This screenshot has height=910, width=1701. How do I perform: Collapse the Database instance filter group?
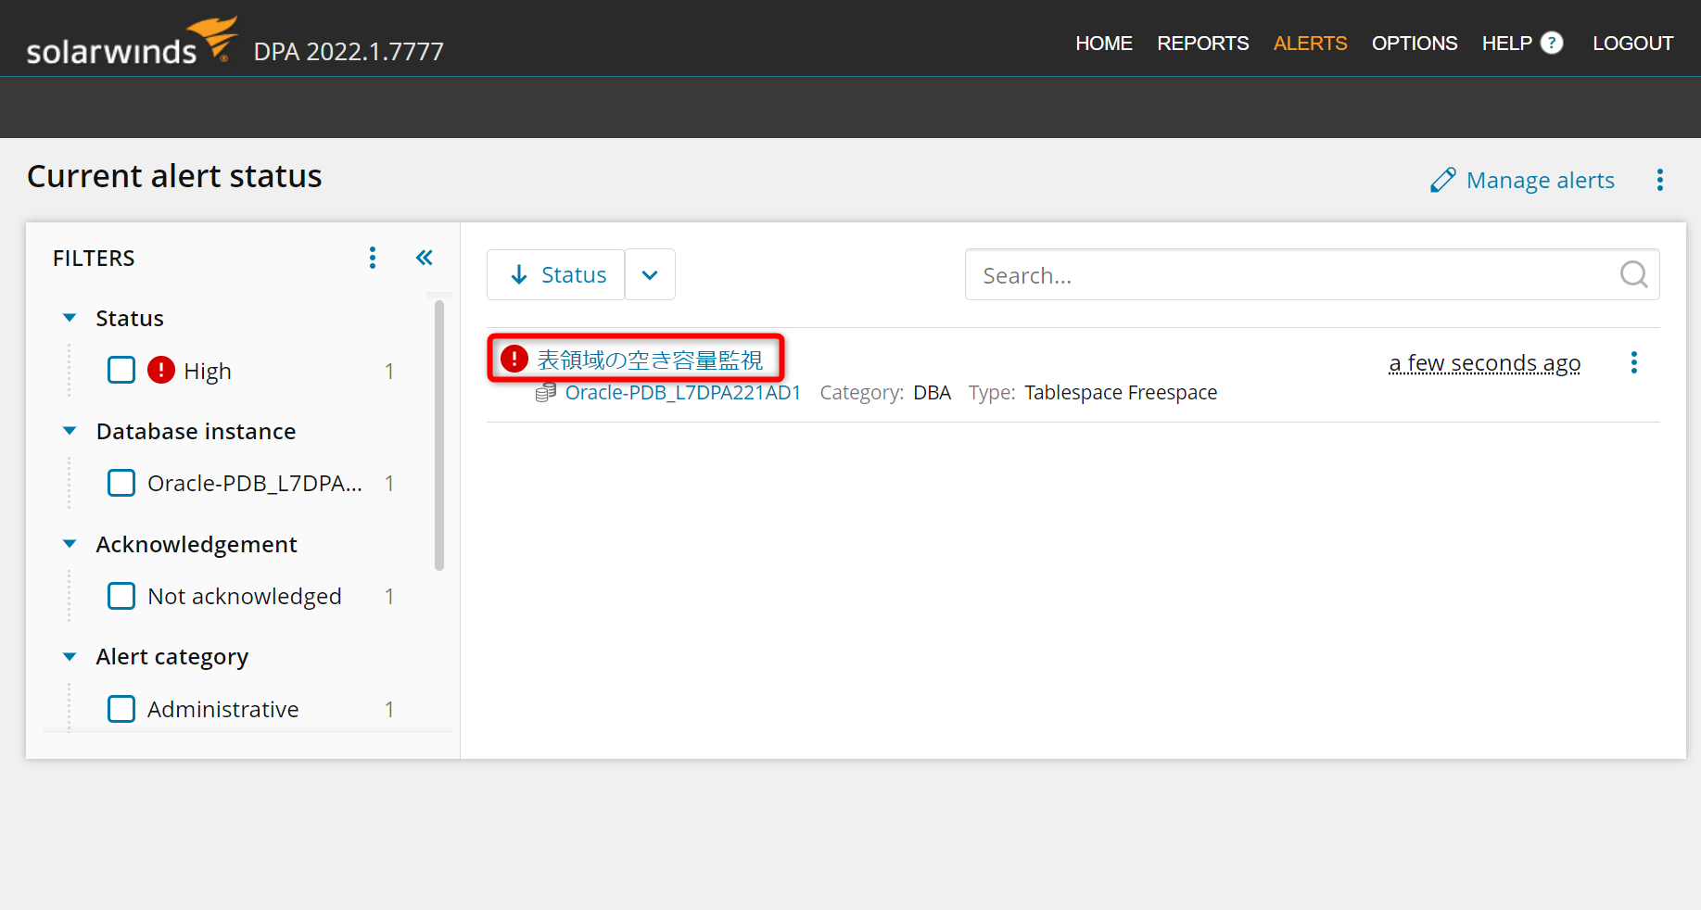[70, 431]
